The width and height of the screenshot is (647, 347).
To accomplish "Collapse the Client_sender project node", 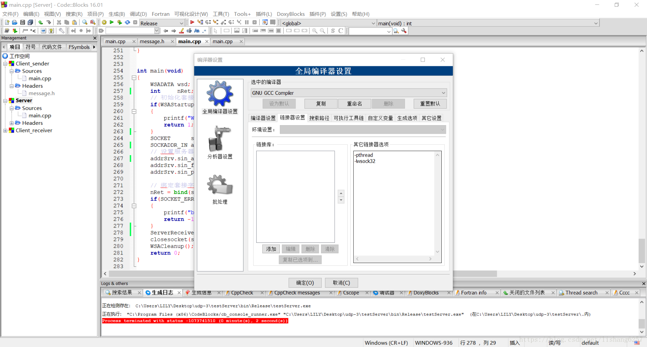I will tap(5, 64).
